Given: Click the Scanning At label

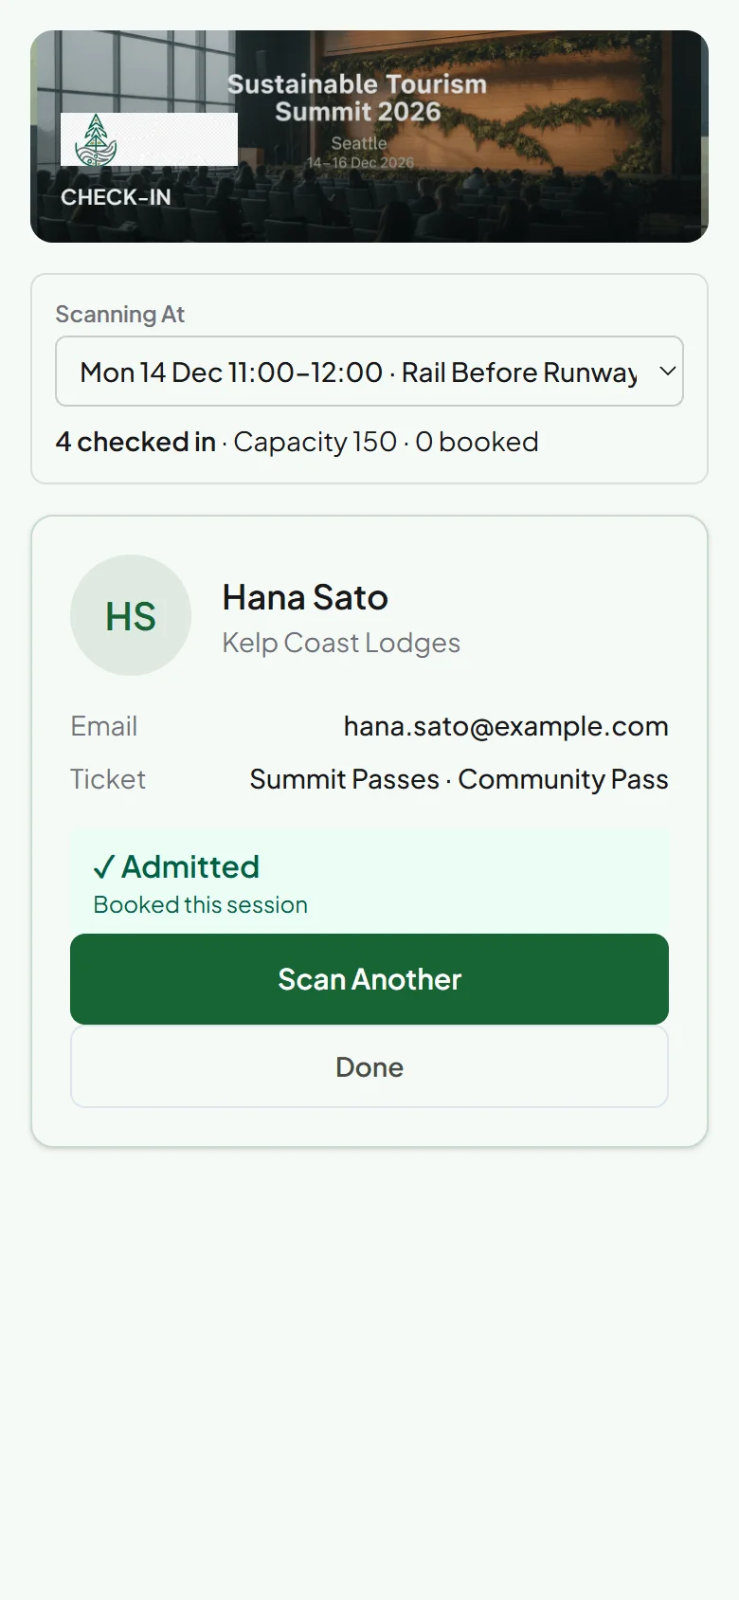Looking at the screenshot, I should [120, 314].
